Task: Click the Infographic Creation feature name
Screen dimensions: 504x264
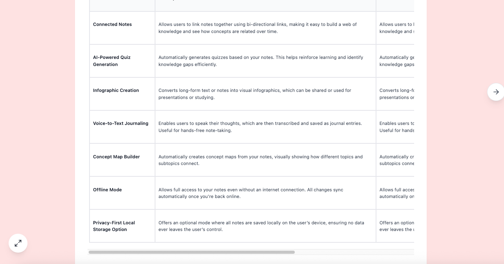Action: pyautogui.click(x=116, y=90)
